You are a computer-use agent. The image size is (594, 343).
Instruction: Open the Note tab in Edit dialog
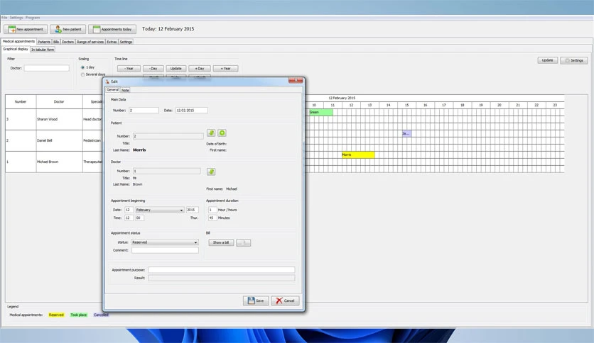click(125, 90)
